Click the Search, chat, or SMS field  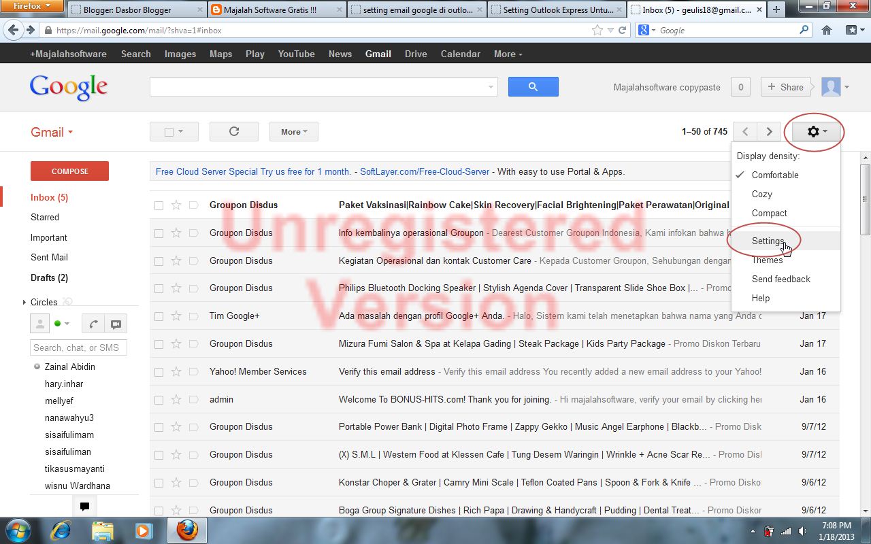pos(78,347)
